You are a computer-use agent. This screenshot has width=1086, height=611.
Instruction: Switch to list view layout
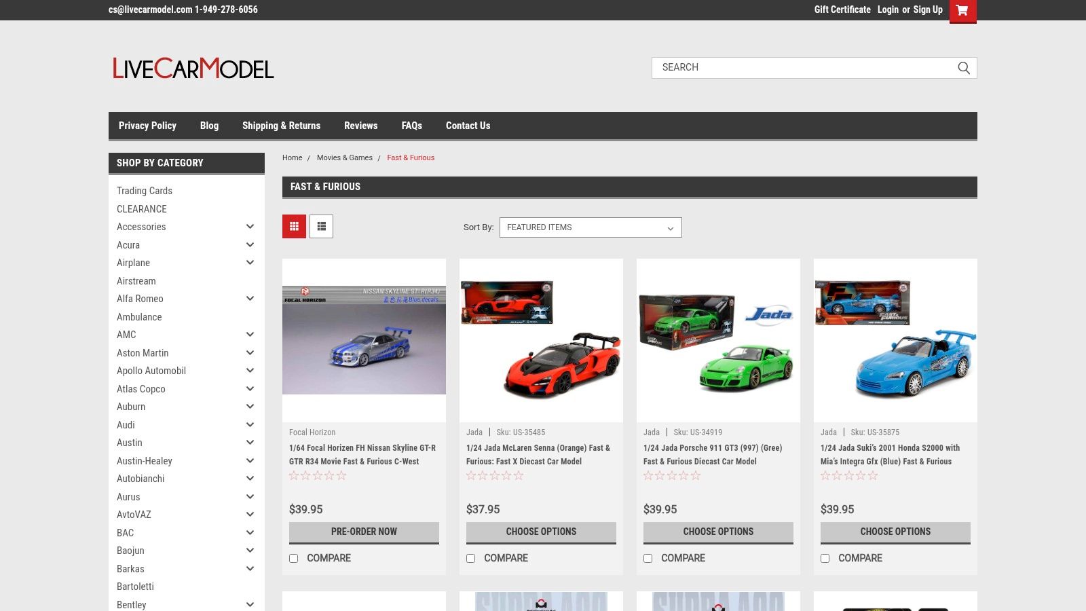[x=321, y=226]
